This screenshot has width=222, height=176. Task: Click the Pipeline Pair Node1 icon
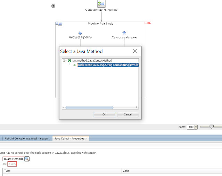(60, 24)
